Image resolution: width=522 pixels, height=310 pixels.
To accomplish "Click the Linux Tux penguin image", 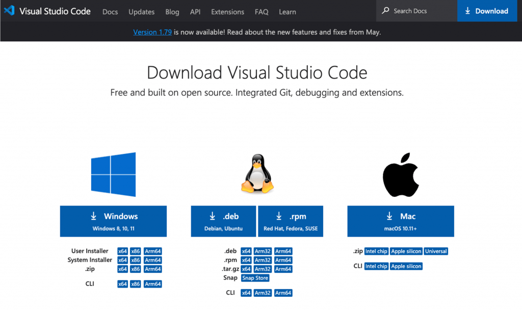I will click(257, 173).
